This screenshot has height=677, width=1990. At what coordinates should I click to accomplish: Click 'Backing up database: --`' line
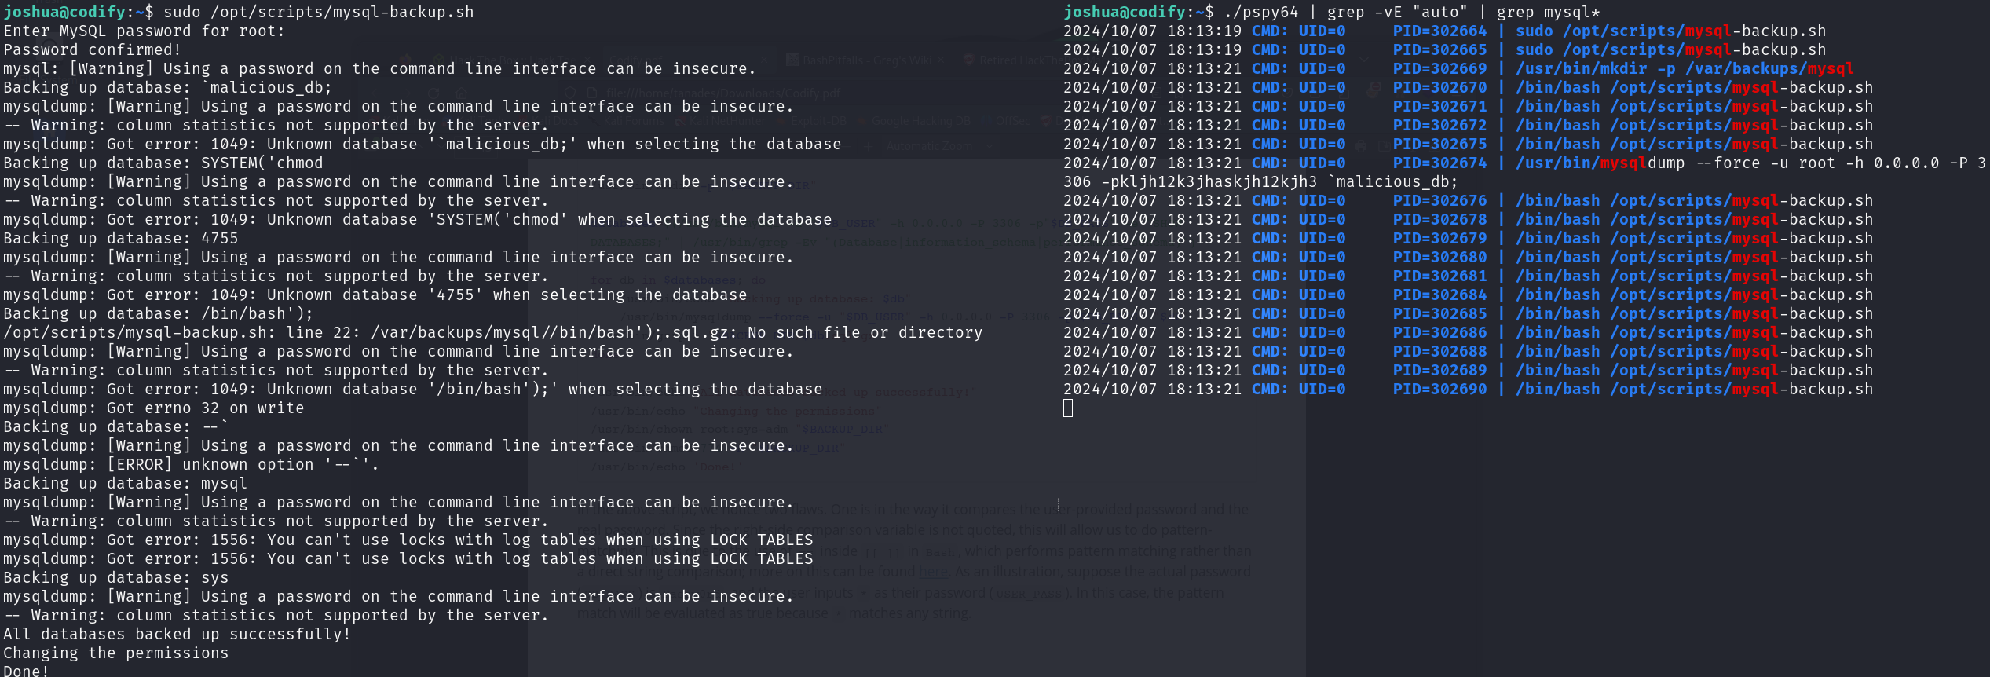click(116, 426)
